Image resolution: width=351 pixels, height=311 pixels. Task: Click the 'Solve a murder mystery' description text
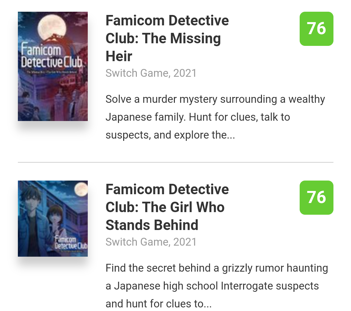215,99
